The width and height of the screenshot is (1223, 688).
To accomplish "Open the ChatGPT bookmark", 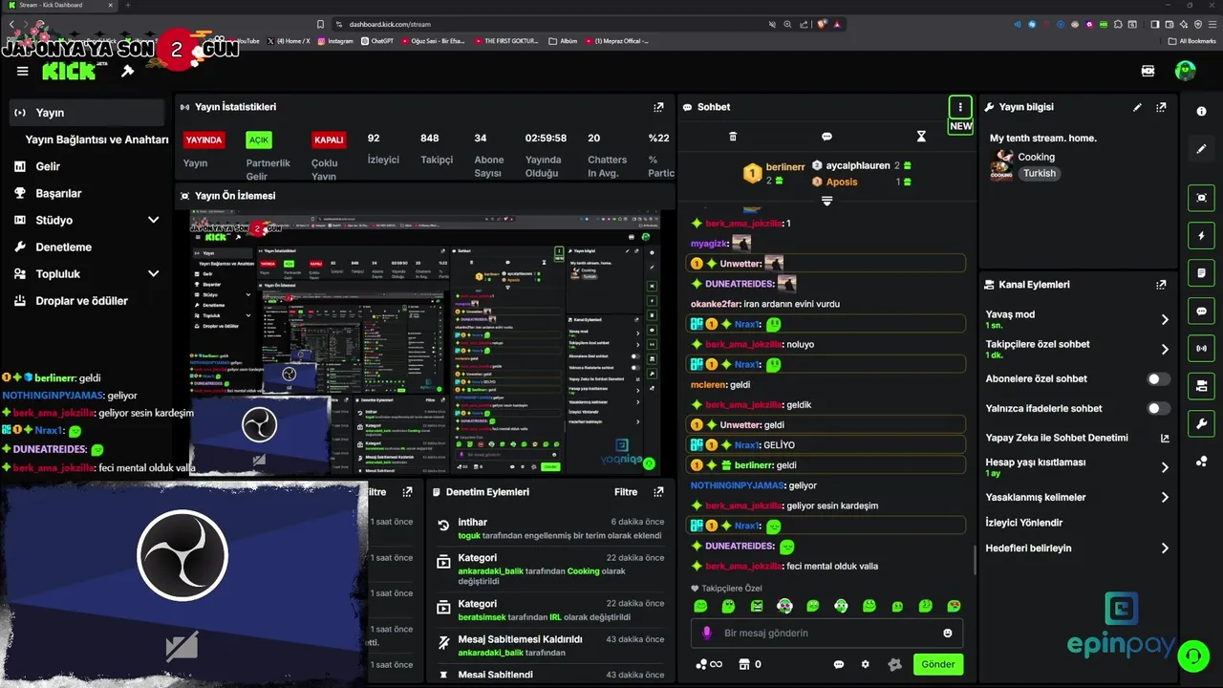I will pyautogui.click(x=376, y=41).
